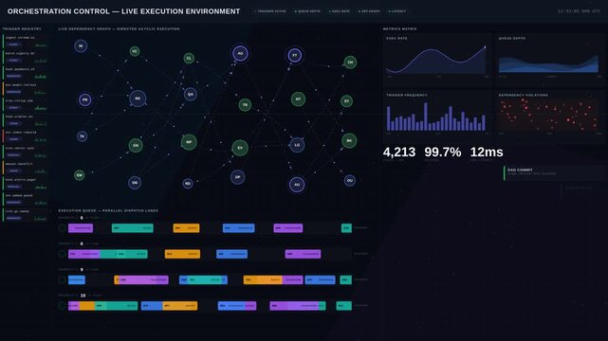
Task: Click the QA node
Action: 191,94
